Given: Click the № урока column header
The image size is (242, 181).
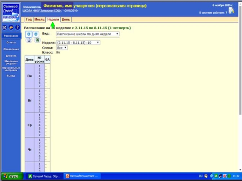Looking at the screenshot, I should [x=39, y=59].
